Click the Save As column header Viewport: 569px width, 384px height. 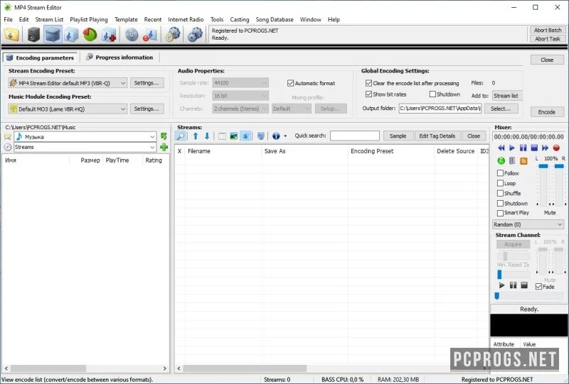[x=304, y=151]
